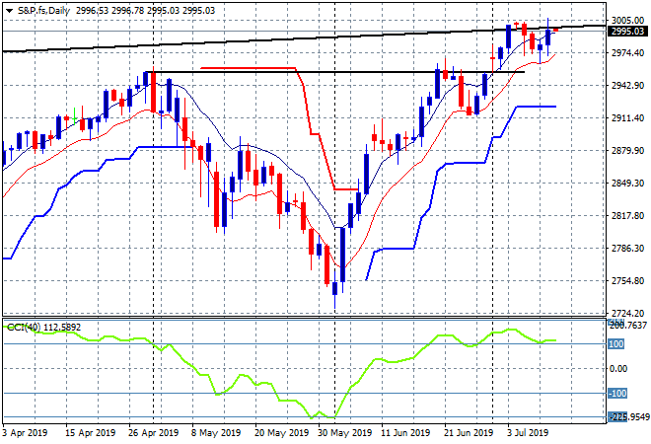Click the S&P.fs,Daily chart title

coord(43,11)
